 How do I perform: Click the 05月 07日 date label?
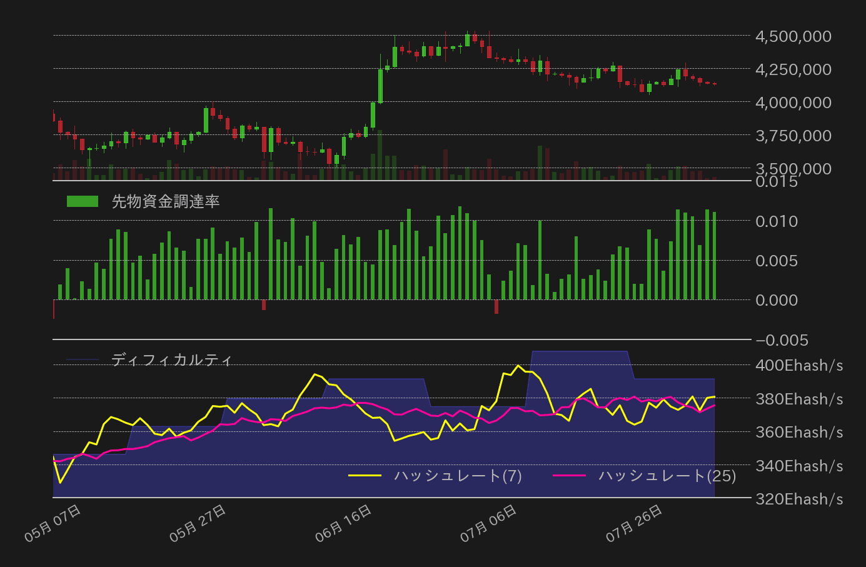[53, 523]
